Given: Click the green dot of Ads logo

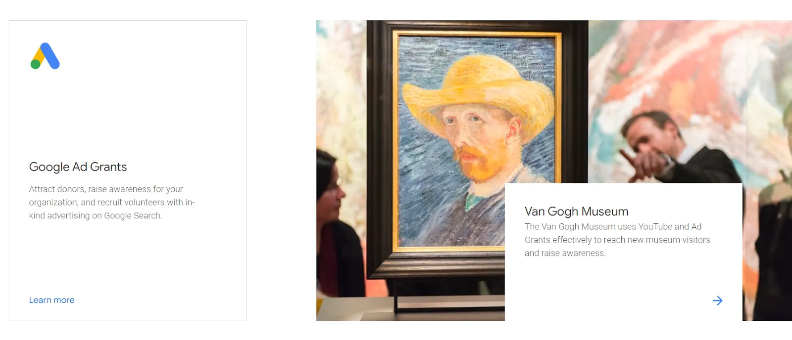Looking at the screenshot, I should 35,64.
